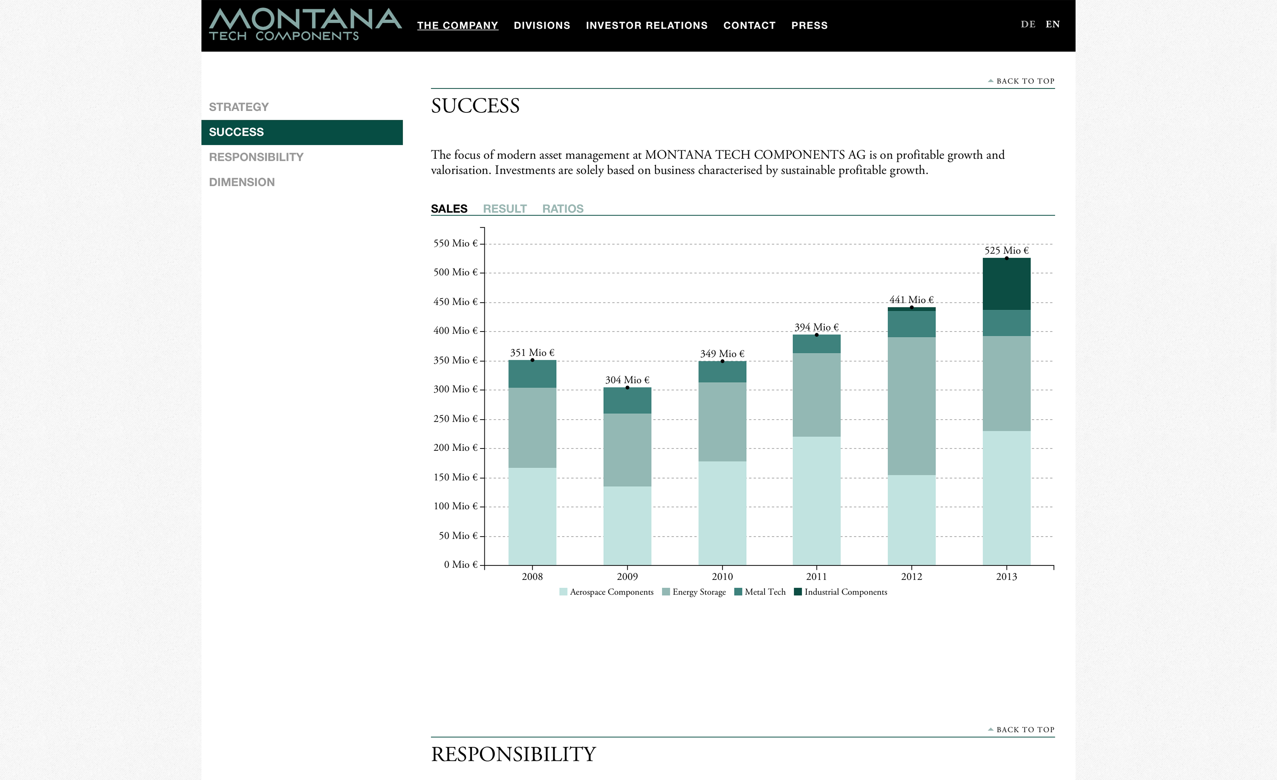Image resolution: width=1277 pixels, height=780 pixels.
Task: Click the Metal Tech legend swatch
Action: coord(738,592)
